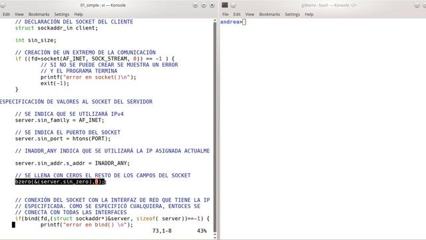The image size is (426, 240).
Task: Open Settings menu in vi Konsole window
Action: coord(62,15)
